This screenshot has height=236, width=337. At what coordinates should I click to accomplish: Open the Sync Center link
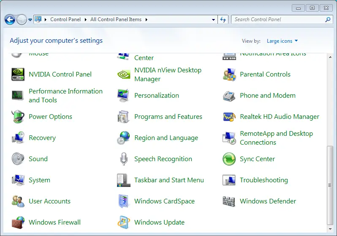click(x=257, y=159)
